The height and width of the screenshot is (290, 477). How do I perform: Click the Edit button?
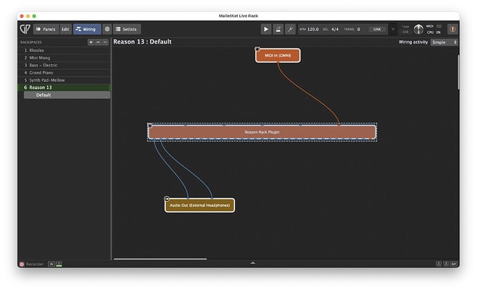(65, 29)
